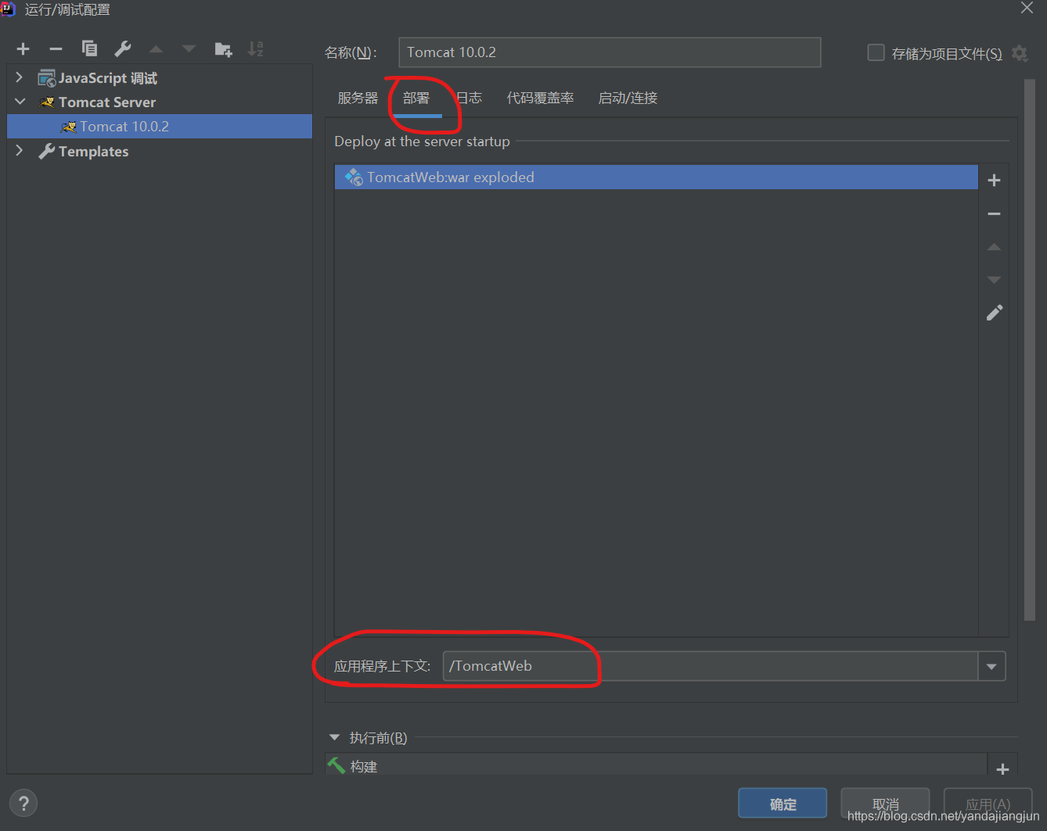Move configuration down in toolbar
The height and width of the screenshot is (831, 1047).
189,49
